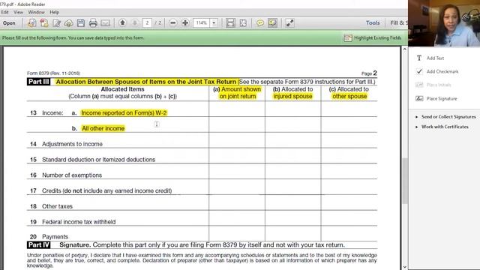Expand Work with Certificates section

pos(442,127)
